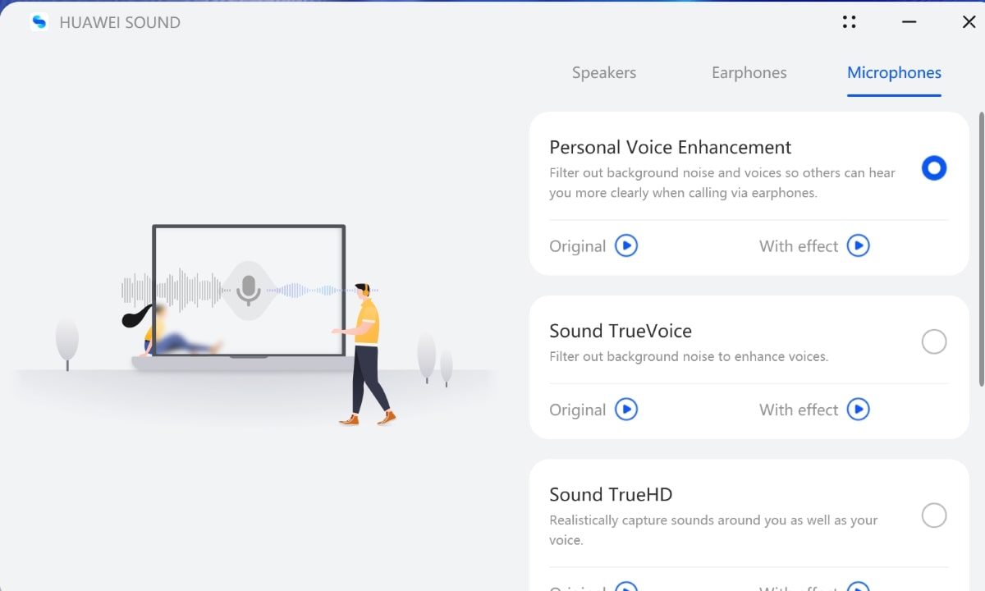Click the Personal Voice Enhancement heading
The width and height of the screenshot is (985, 591).
[671, 147]
